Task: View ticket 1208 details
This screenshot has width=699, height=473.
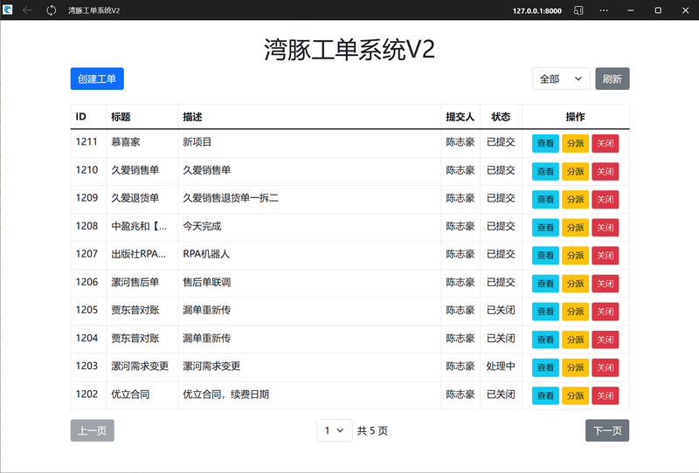Action: pyautogui.click(x=545, y=228)
